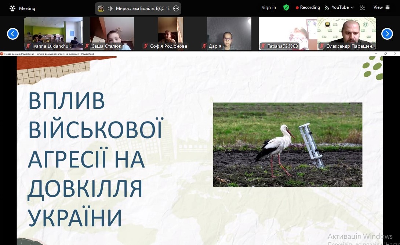
Task: Click the red Recording indicator
Action: pyautogui.click(x=308, y=7)
